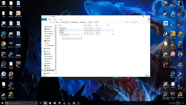The width and height of the screenshot is (186, 105).
Task: Click 'hard drive (D:)' in the address path
Action: 65,22
